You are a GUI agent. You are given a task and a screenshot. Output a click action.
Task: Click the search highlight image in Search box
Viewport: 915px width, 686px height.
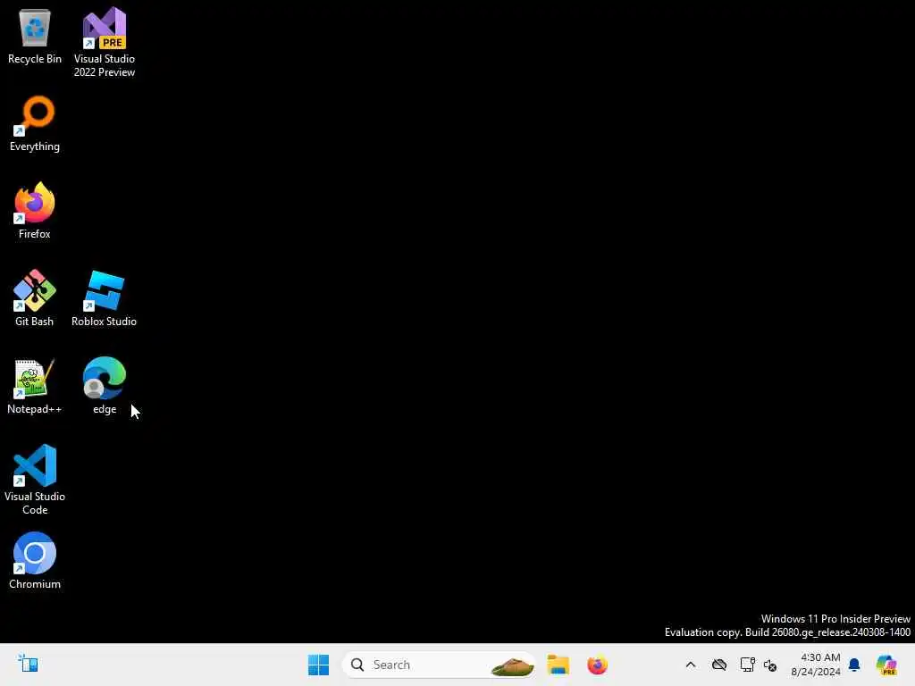click(512, 665)
